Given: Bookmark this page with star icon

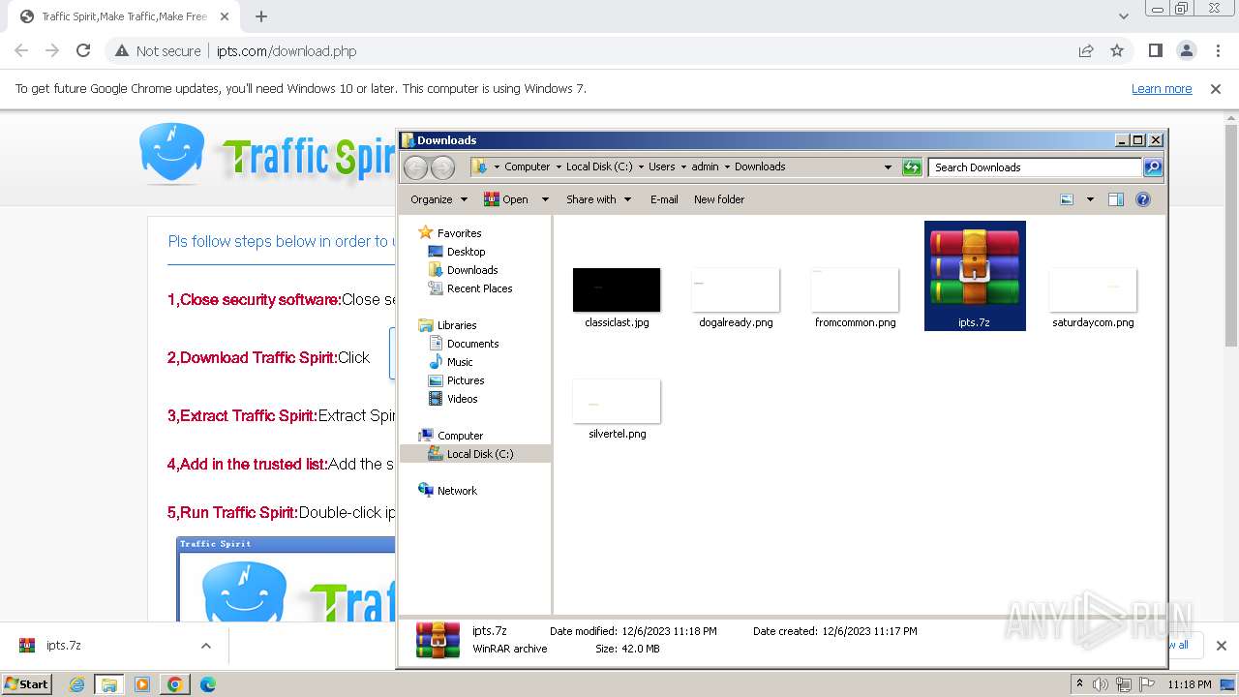Looking at the screenshot, I should point(1117,50).
